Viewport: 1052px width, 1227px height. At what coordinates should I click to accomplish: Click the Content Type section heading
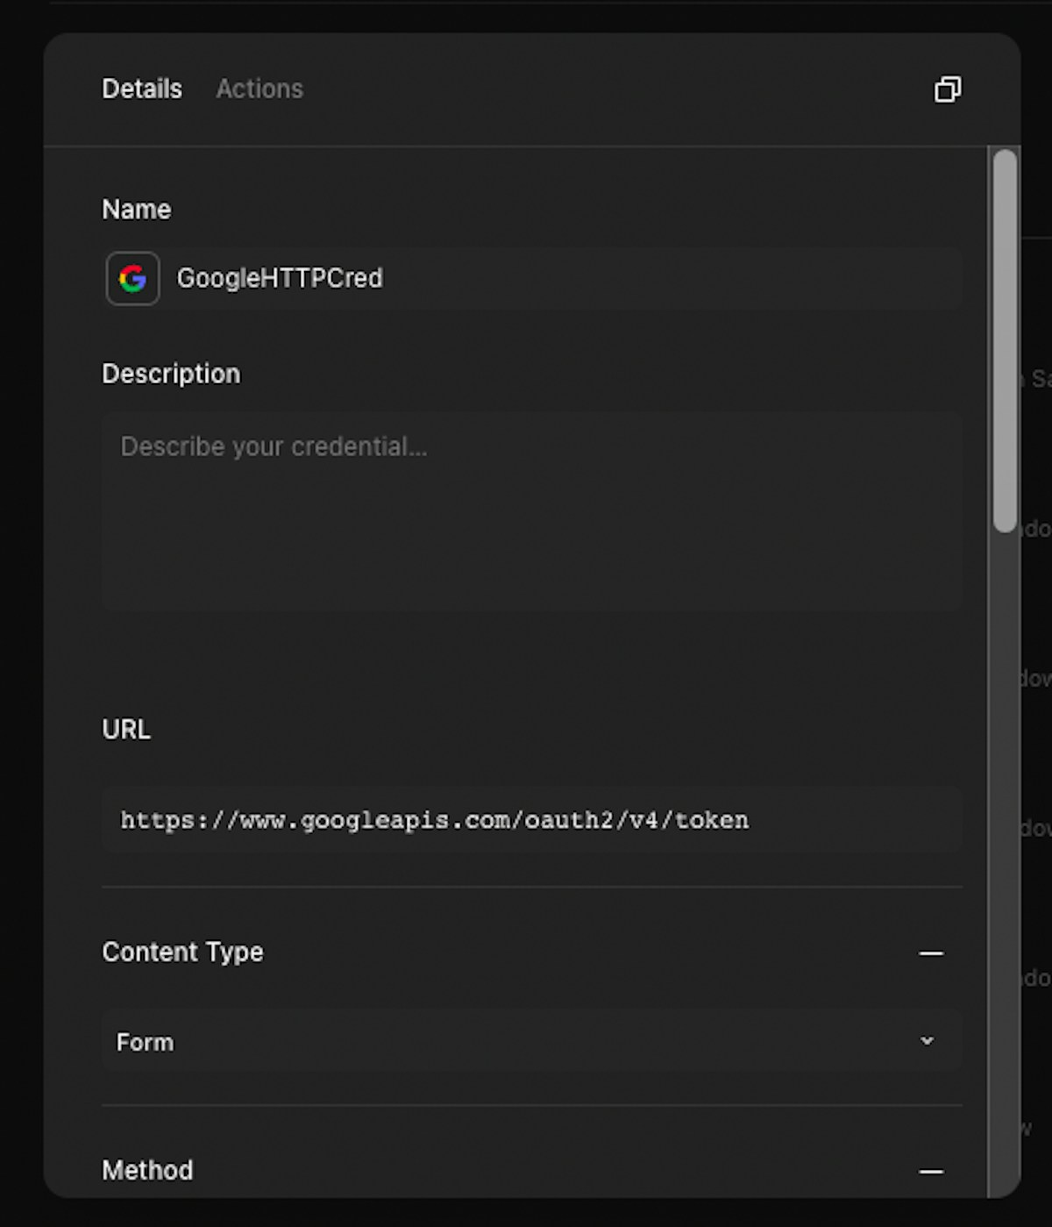coord(182,952)
